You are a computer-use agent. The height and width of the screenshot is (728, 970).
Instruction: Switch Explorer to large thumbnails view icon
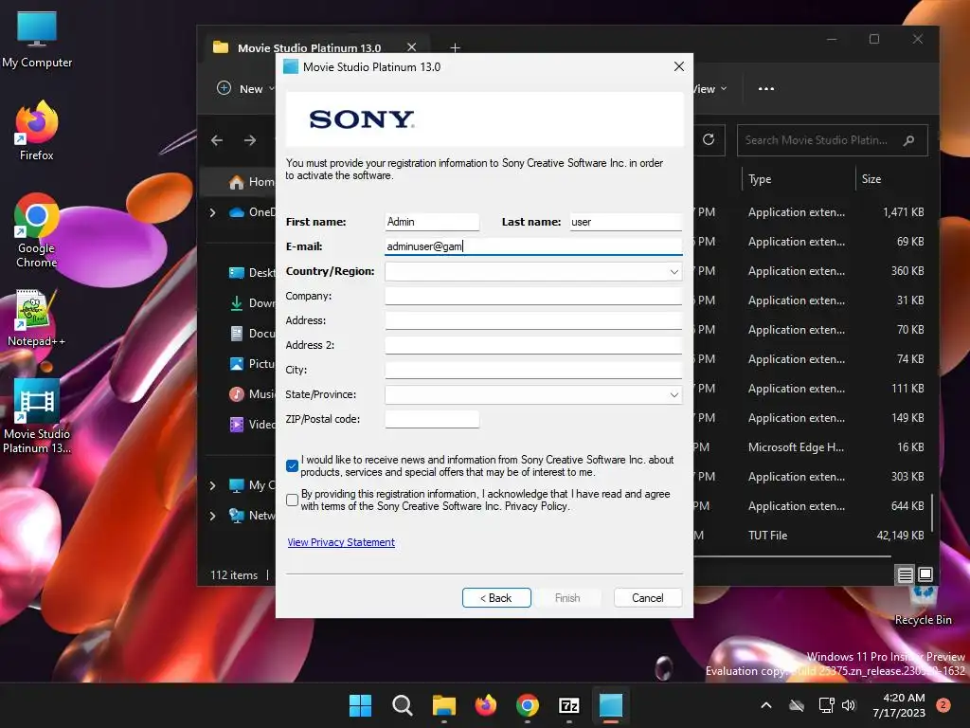[x=925, y=575]
